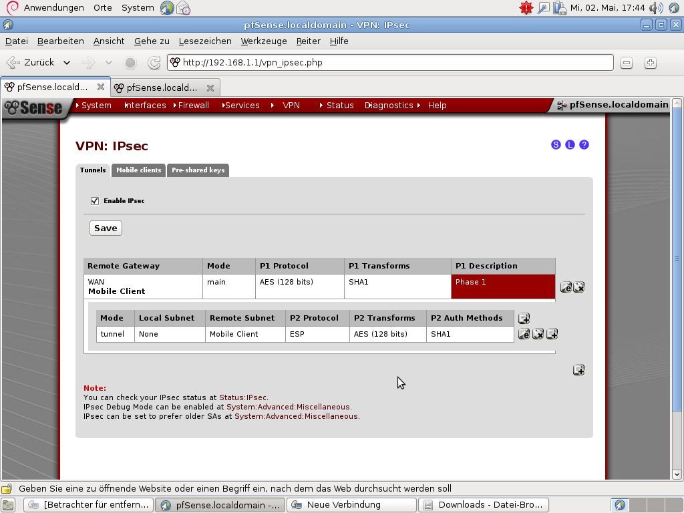Open System:Advanced:Miscellaneous link for IPsec Debug Mode

click(x=288, y=407)
